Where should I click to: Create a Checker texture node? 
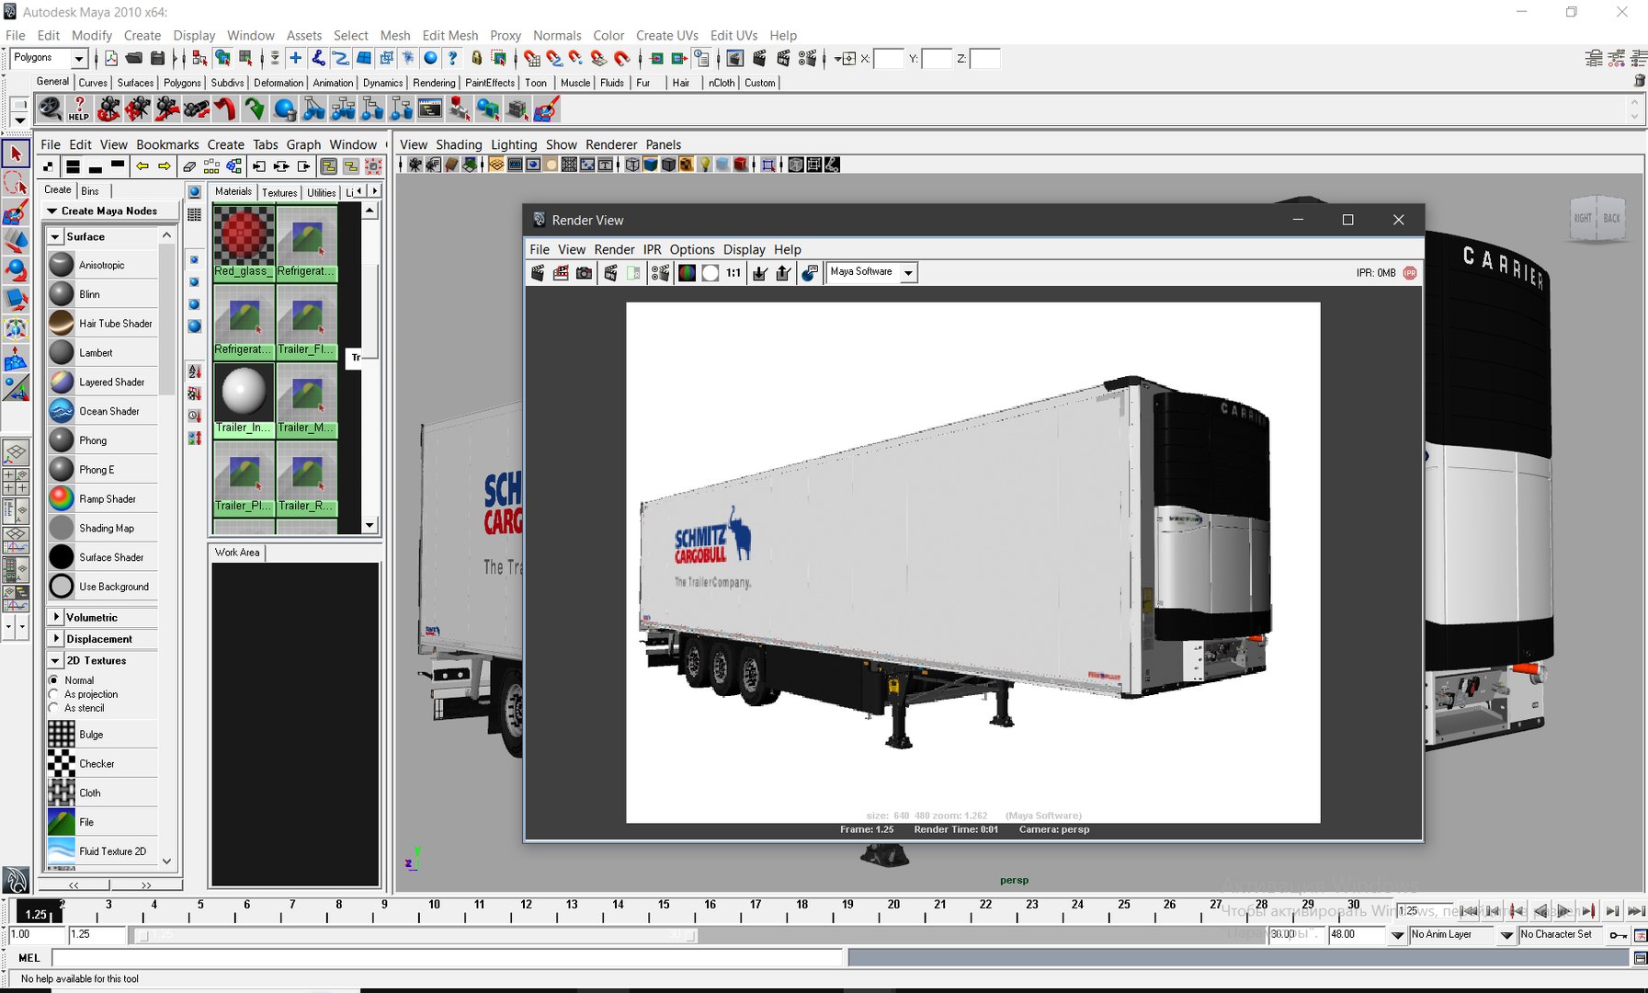[x=103, y=764]
